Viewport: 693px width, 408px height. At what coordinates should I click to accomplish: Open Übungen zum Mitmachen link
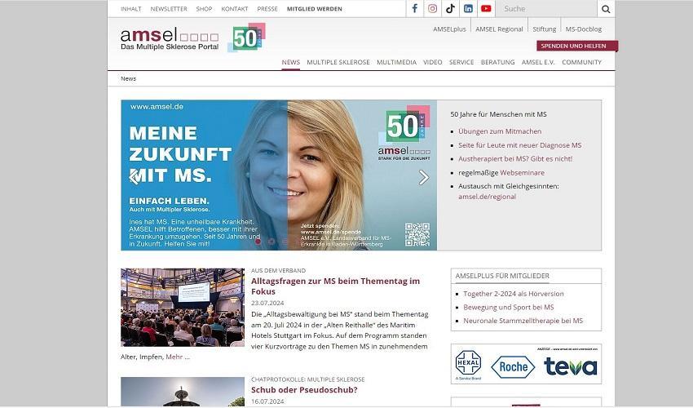pos(500,131)
